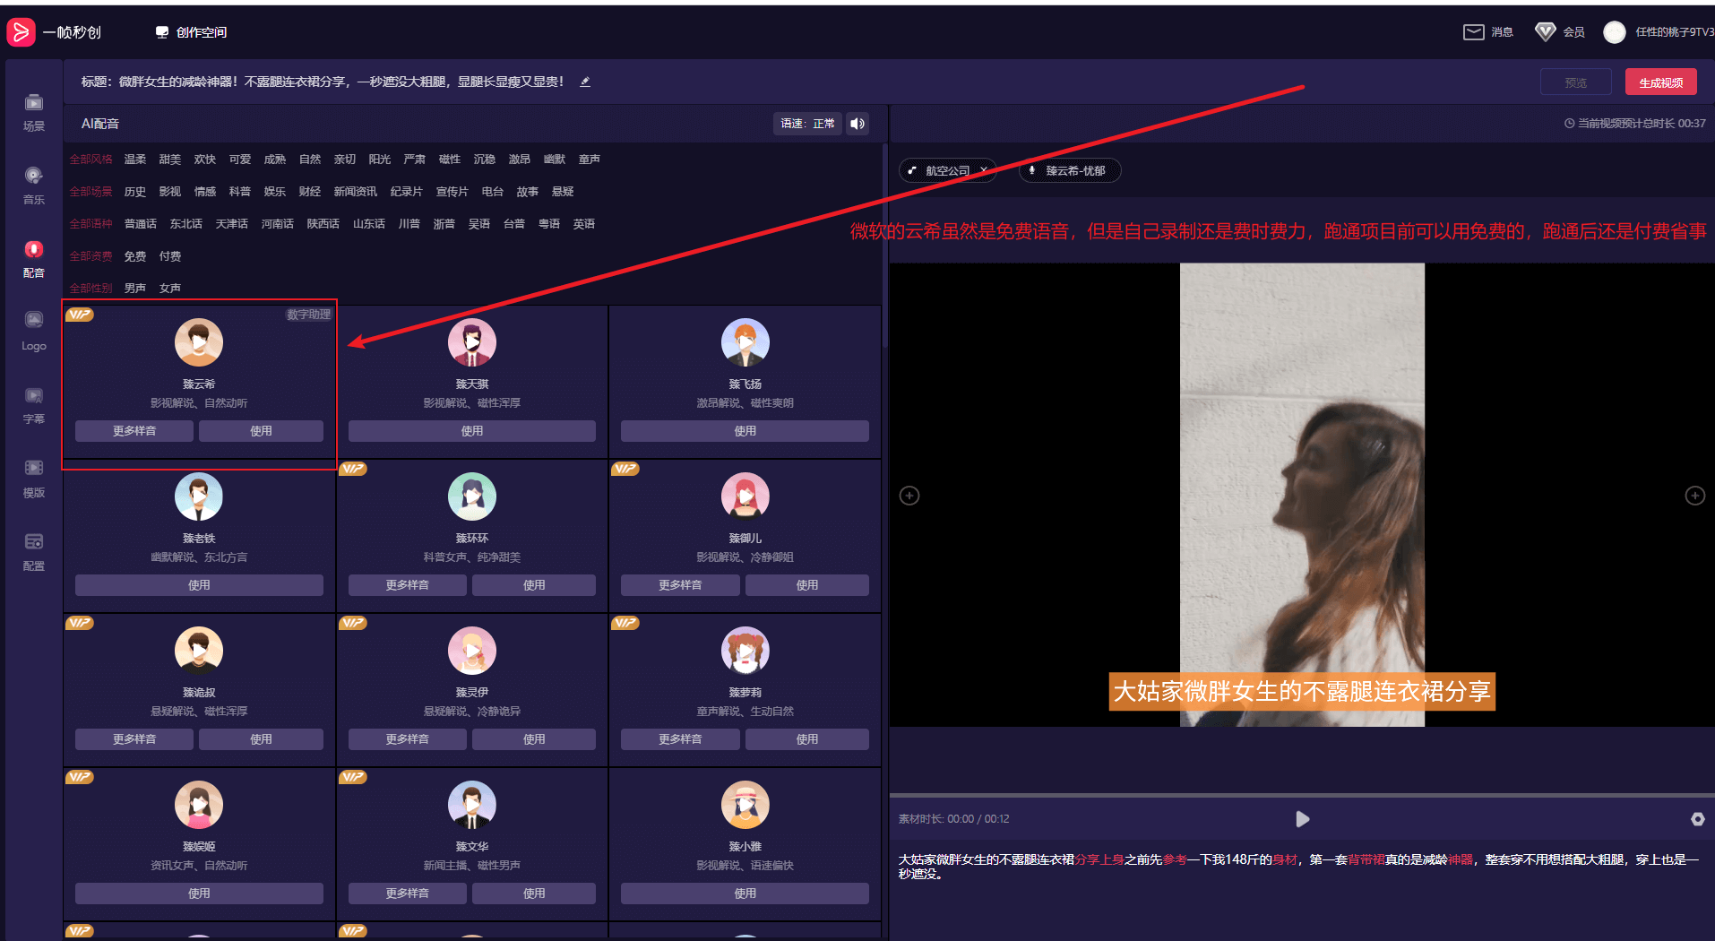Filter voices by 新闻资讯 scene
1715x941 pixels.
[356, 192]
